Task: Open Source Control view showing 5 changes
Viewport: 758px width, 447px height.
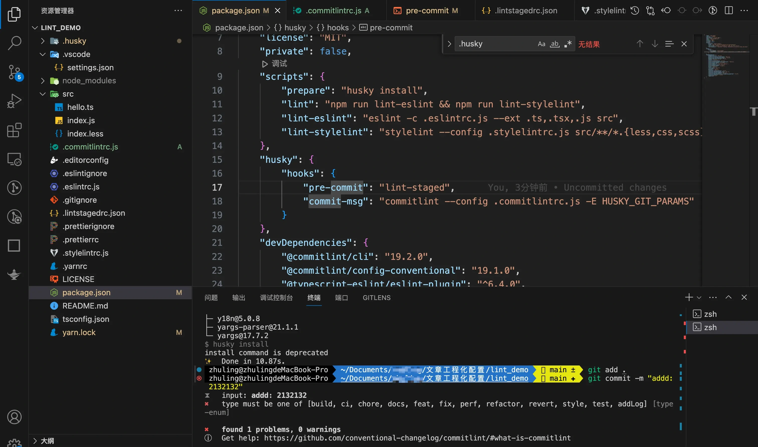Action: point(14,72)
